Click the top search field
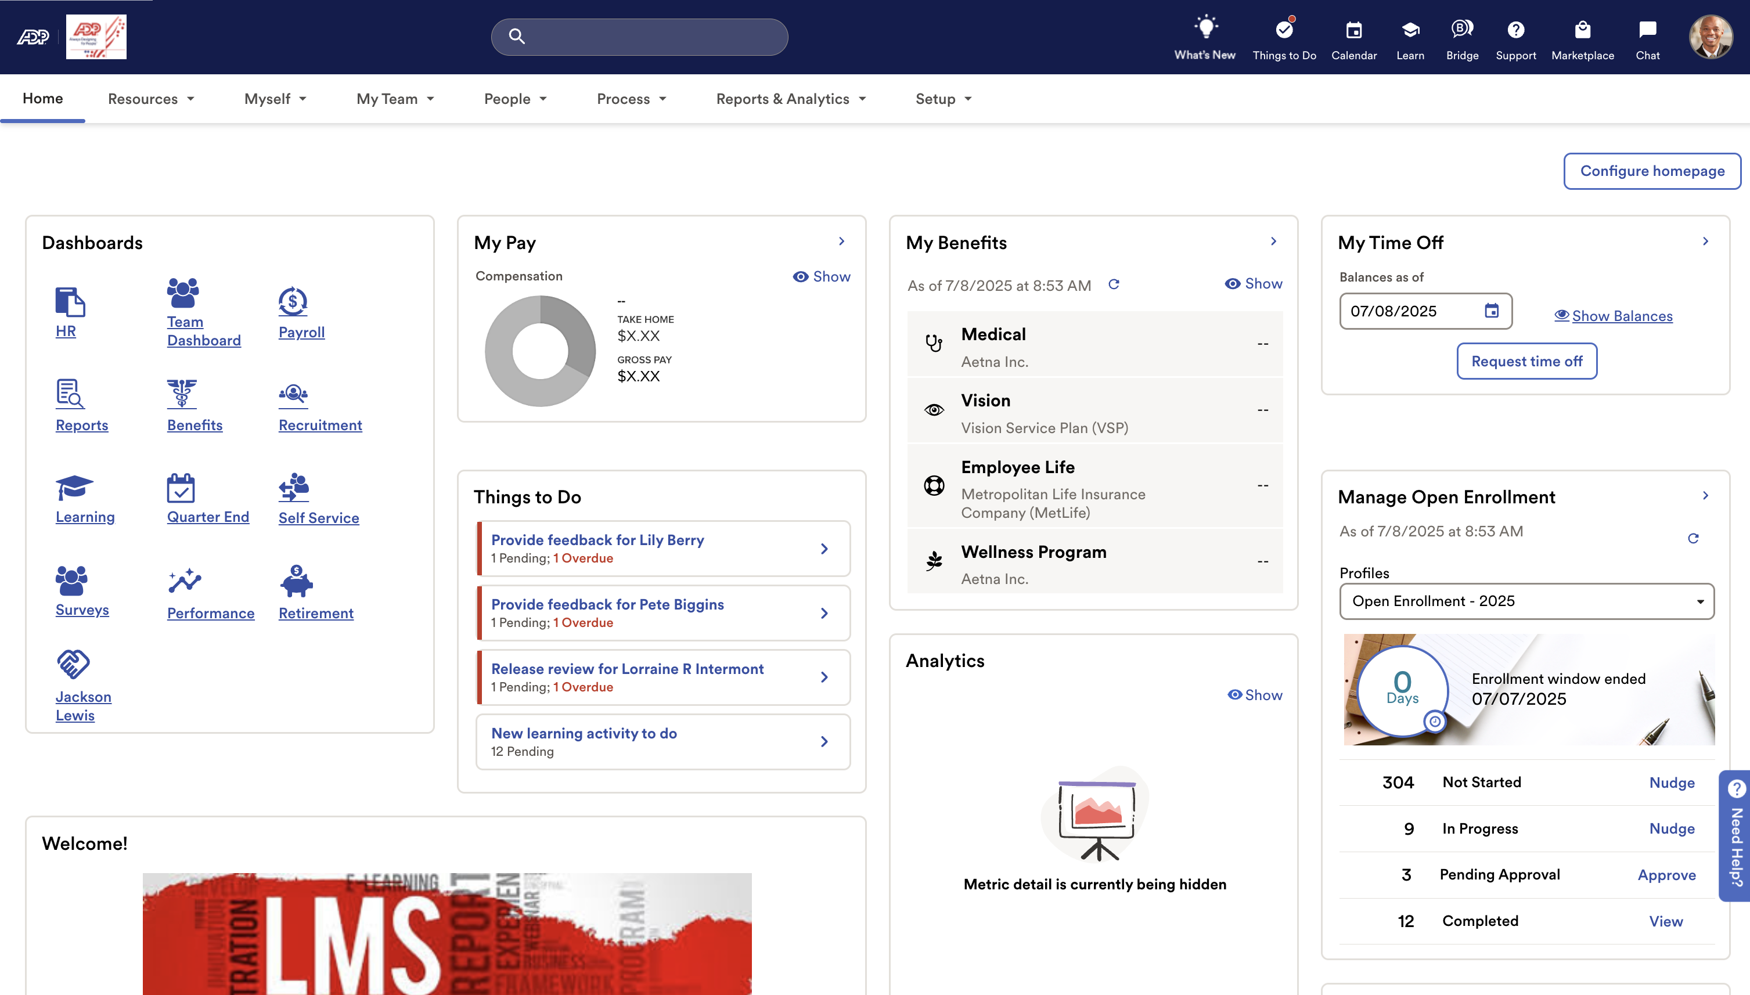1750x995 pixels. (640, 37)
